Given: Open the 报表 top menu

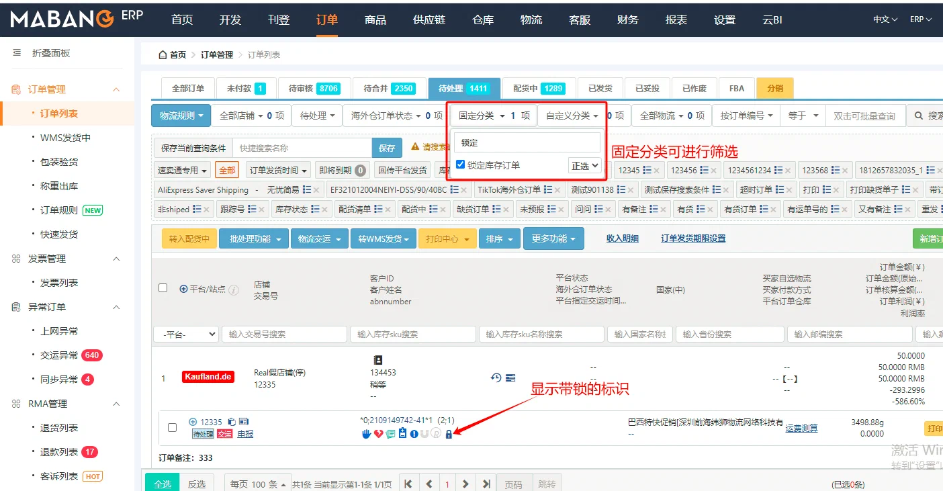Looking at the screenshot, I should (x=676, y=19).
